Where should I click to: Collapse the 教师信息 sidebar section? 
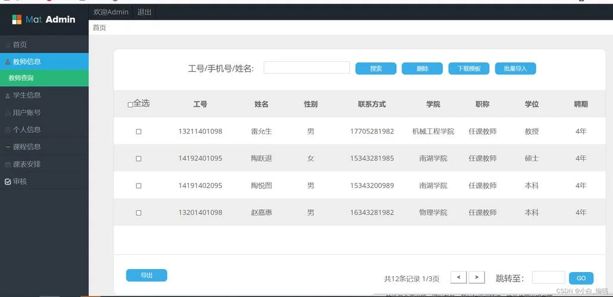44,61
